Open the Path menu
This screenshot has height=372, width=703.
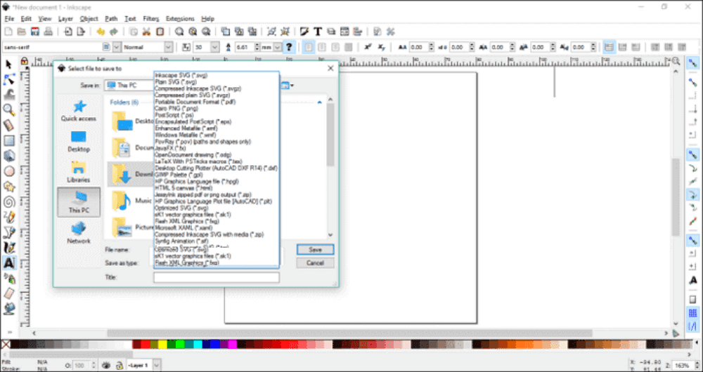[x=111, y=19]
